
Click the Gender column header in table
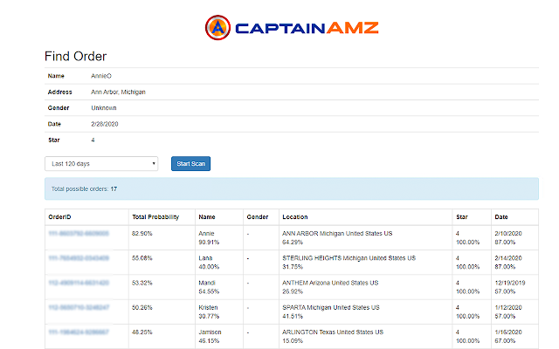click(x=261, y=217)
